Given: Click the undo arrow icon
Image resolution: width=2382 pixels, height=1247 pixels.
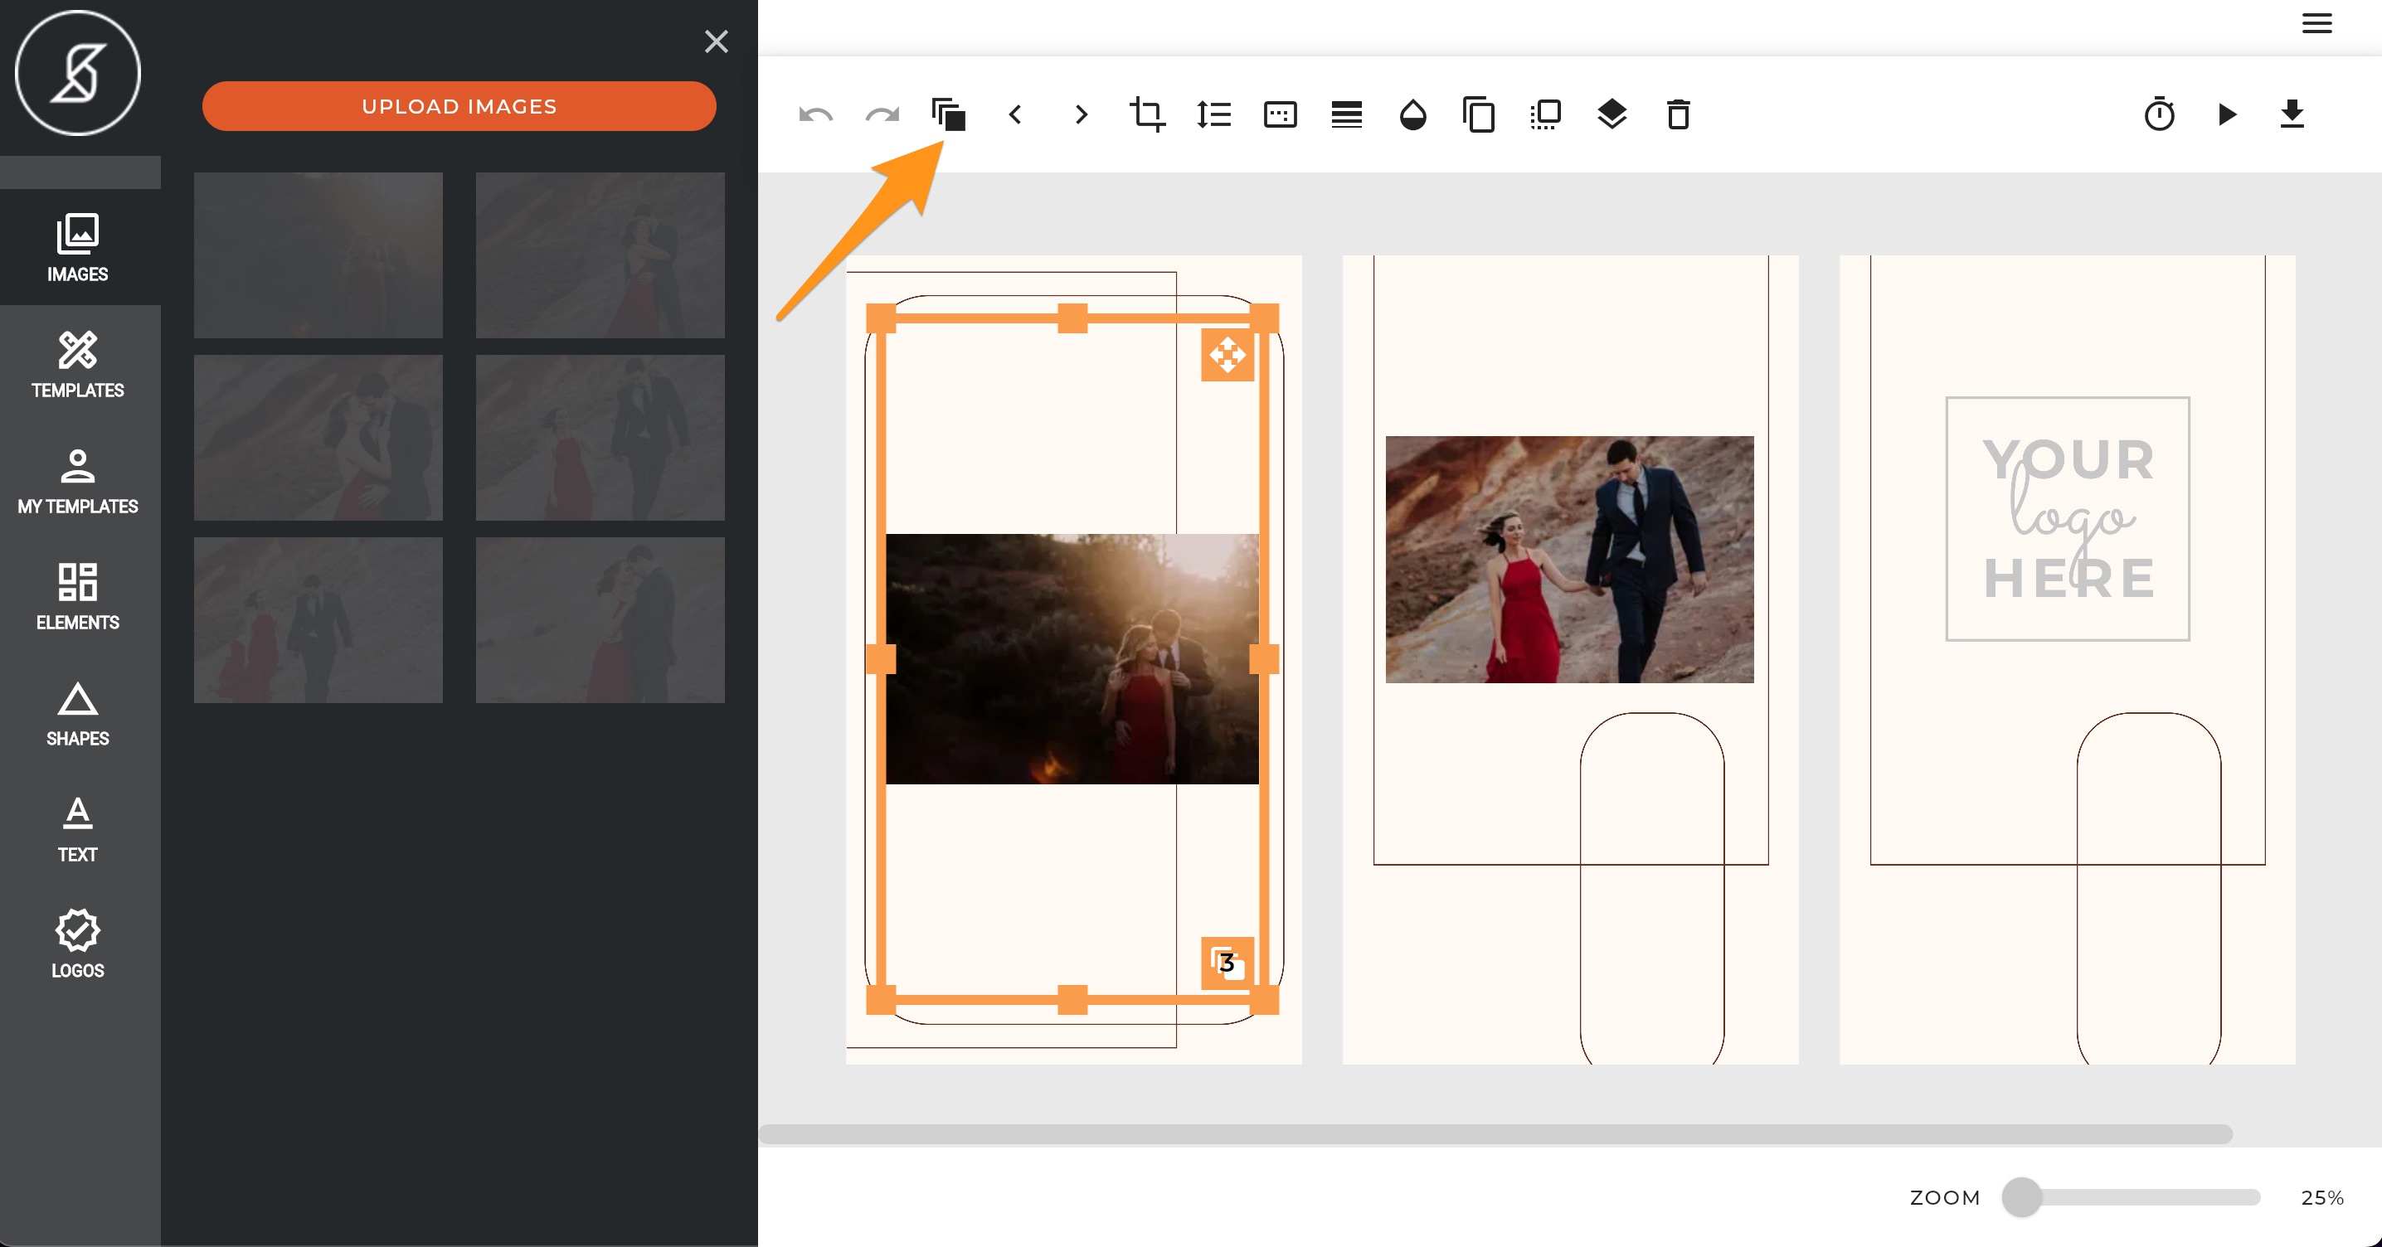Looking at the screenshot, I should point(815,114).
